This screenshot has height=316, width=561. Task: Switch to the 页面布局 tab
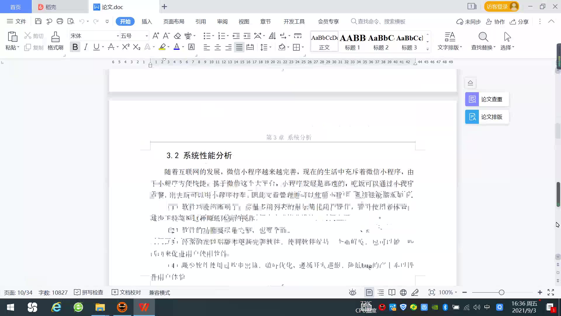pyautogui.click(x=174, y=21)
